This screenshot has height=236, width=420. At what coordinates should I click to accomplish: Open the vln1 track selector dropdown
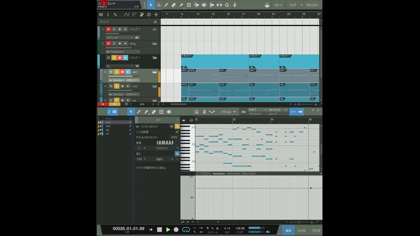(x=158, y=120)
